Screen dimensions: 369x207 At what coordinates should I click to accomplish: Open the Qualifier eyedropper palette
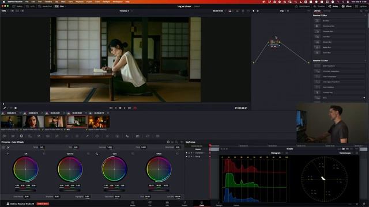coord(87,136)
